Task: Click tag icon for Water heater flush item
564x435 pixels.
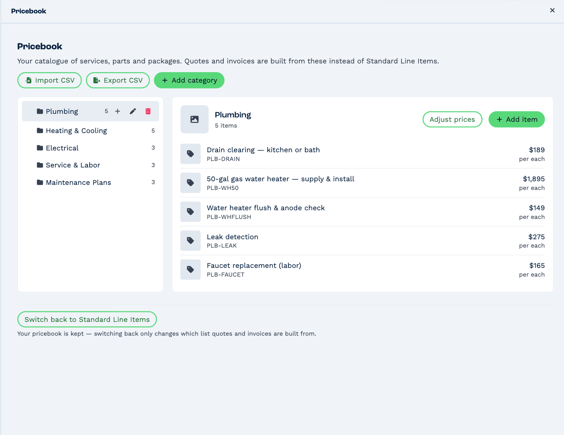Action: coord(190,212)
